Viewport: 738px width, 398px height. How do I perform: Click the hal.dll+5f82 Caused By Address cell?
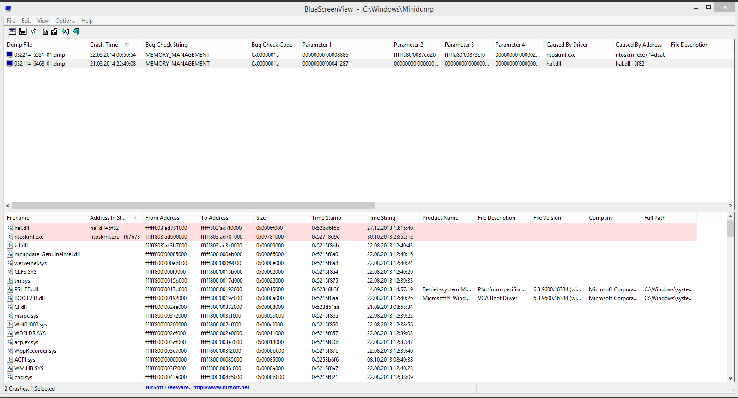629,63
